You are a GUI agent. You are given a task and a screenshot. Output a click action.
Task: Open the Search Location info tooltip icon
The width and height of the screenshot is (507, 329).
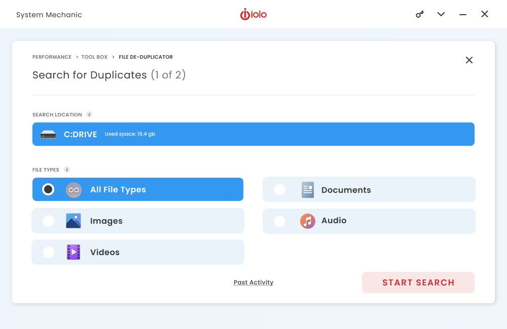[89, 114]
